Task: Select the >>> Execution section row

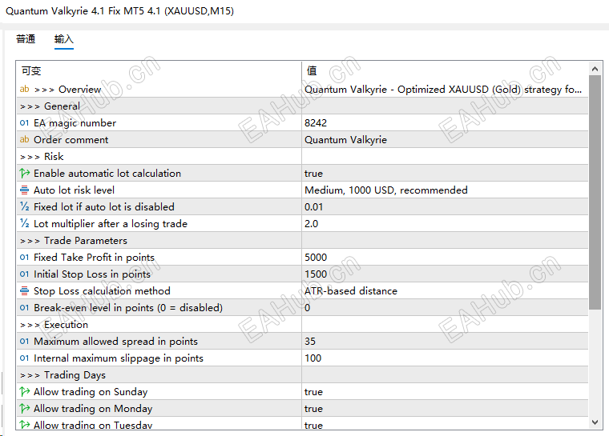Action: [302, 324]
